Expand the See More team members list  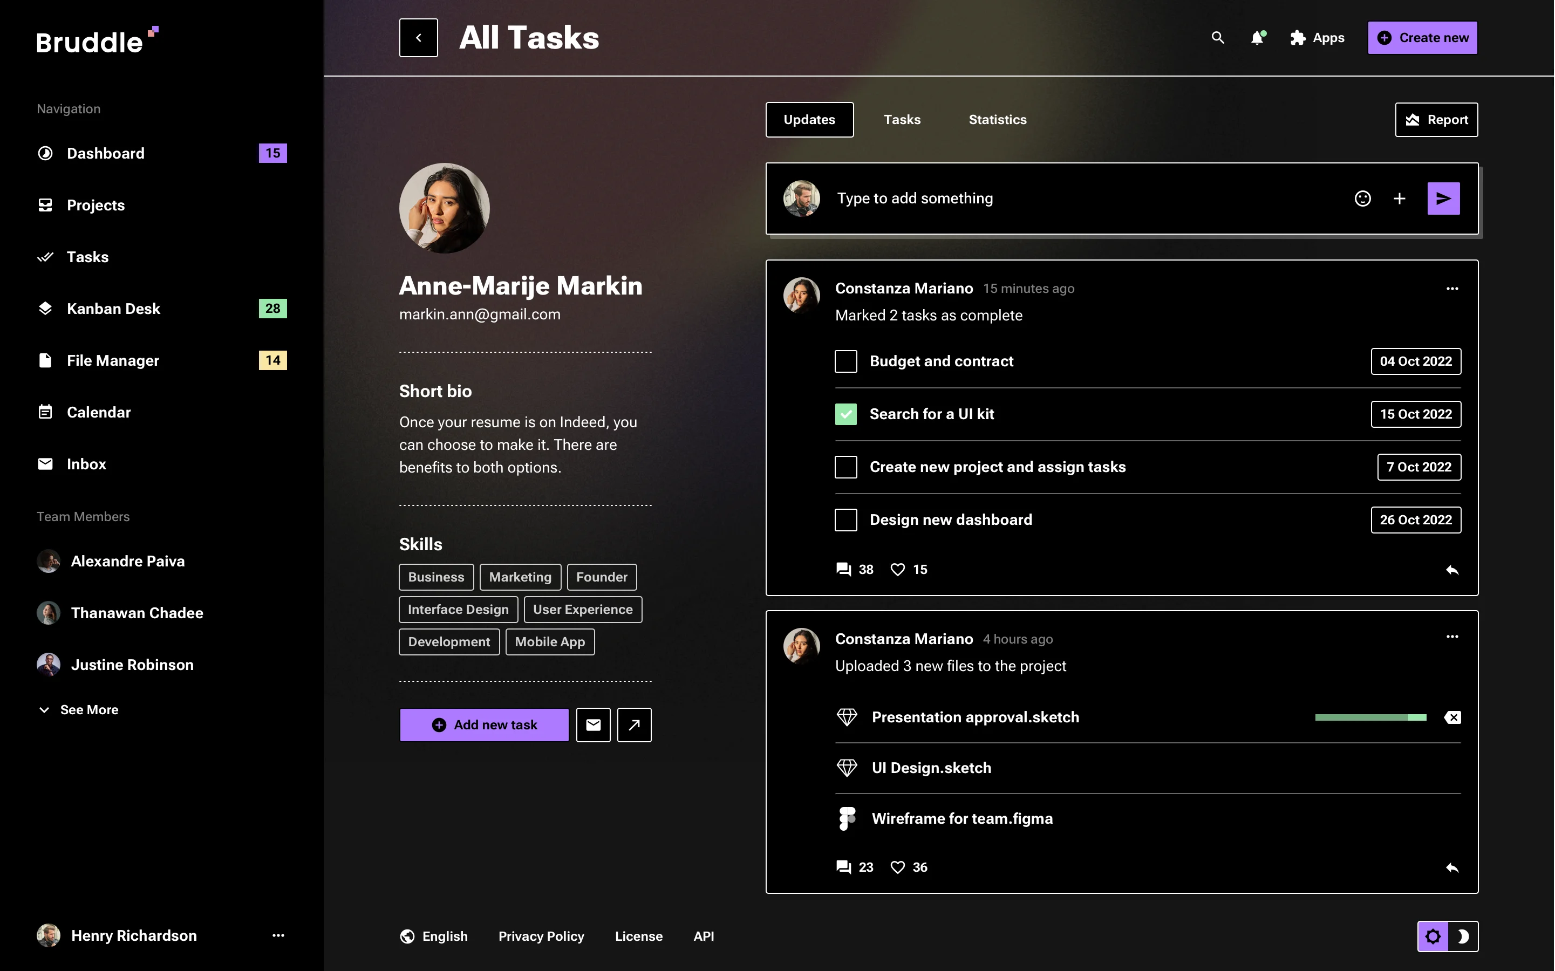click(x=78, y=709)
